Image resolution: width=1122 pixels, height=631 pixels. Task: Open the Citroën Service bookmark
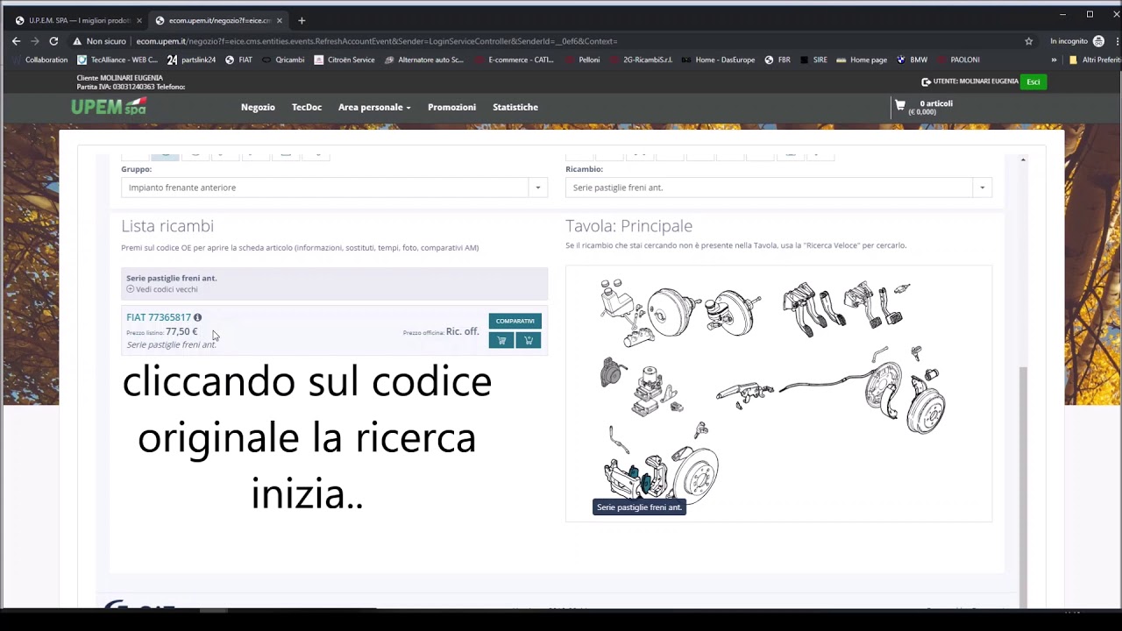[x=344, y=60]
